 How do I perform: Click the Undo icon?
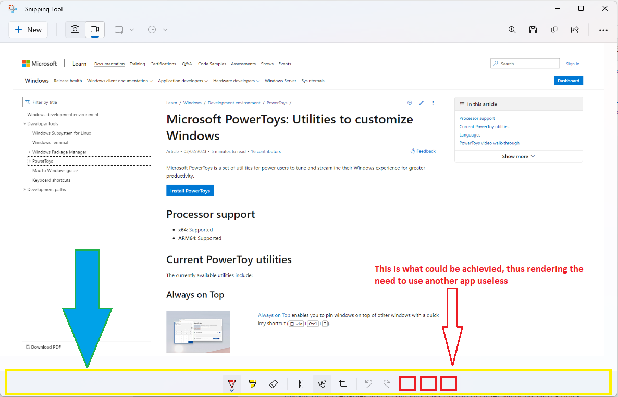click(x=368, y=383)
